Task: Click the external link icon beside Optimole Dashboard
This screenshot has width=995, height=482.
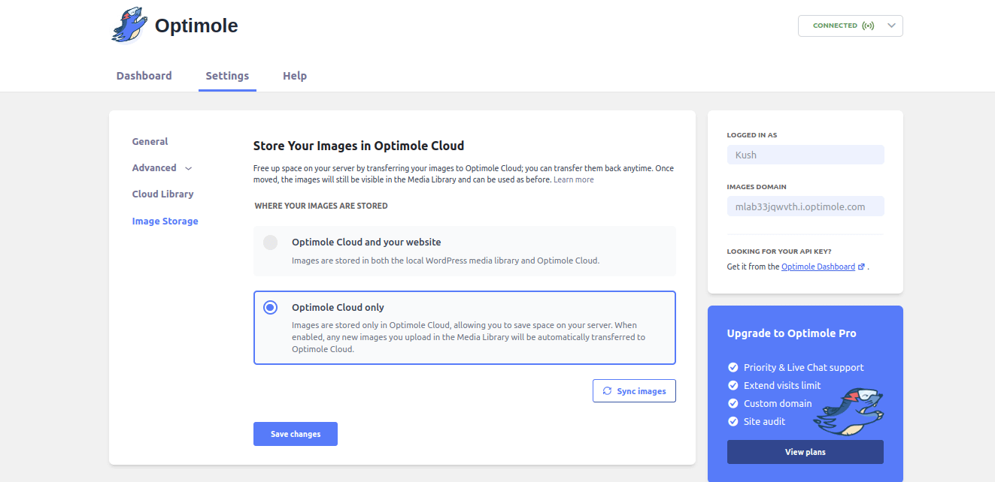Action: point(861,267)
